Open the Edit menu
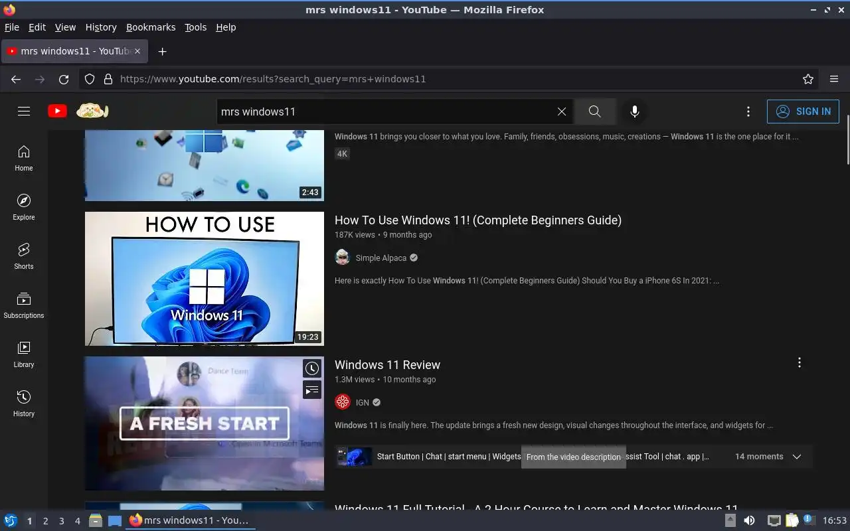850x531 pixels. [x=37, y=27]
